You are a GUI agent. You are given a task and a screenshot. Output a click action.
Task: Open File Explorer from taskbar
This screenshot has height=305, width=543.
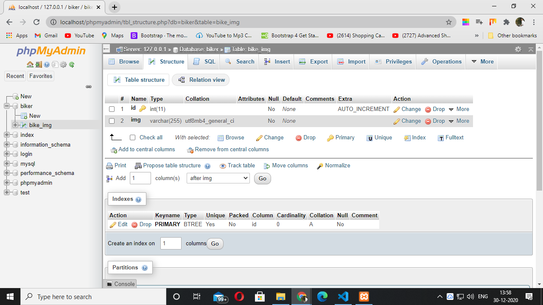click(281, 297)
